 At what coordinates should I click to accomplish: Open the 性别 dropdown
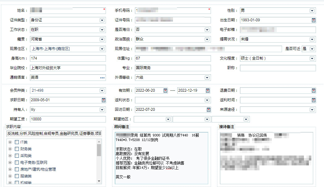[x=312, y=11]
